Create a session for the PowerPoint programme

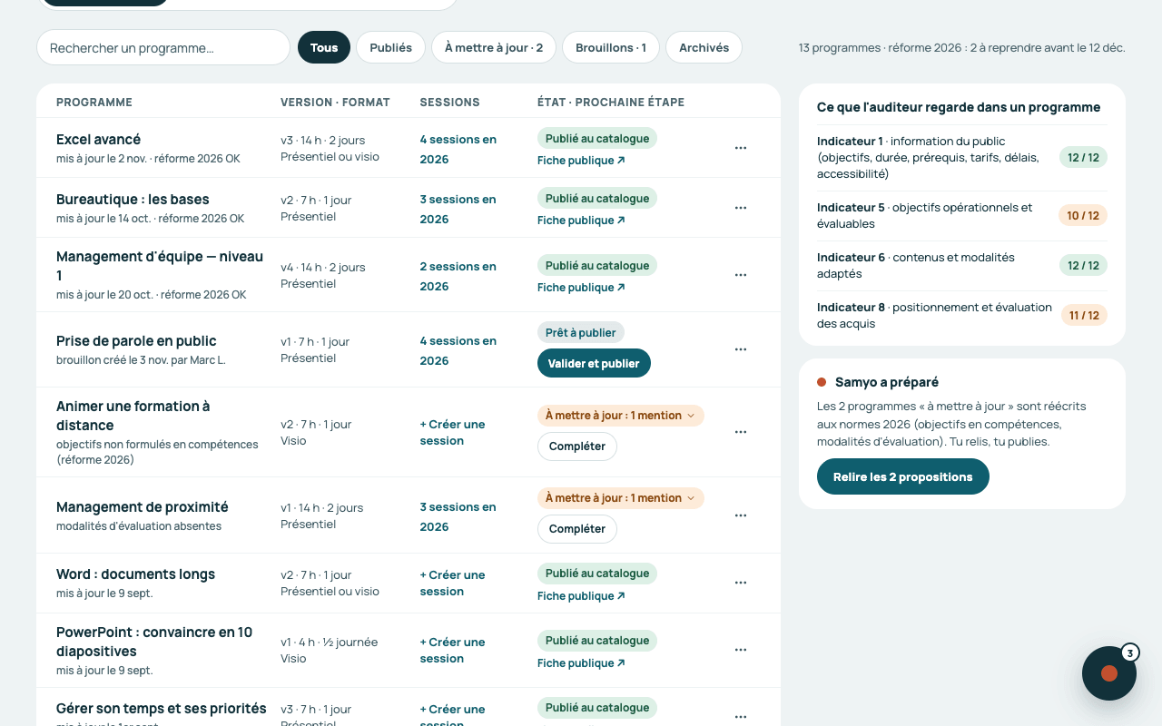coord(452,650)
